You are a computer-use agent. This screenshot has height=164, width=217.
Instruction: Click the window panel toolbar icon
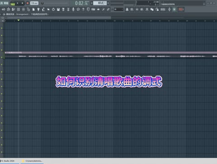(88, 10)
